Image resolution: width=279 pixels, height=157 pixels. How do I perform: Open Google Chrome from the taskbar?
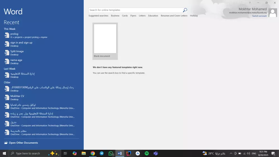pyautogui.click(x=93, y=153)
